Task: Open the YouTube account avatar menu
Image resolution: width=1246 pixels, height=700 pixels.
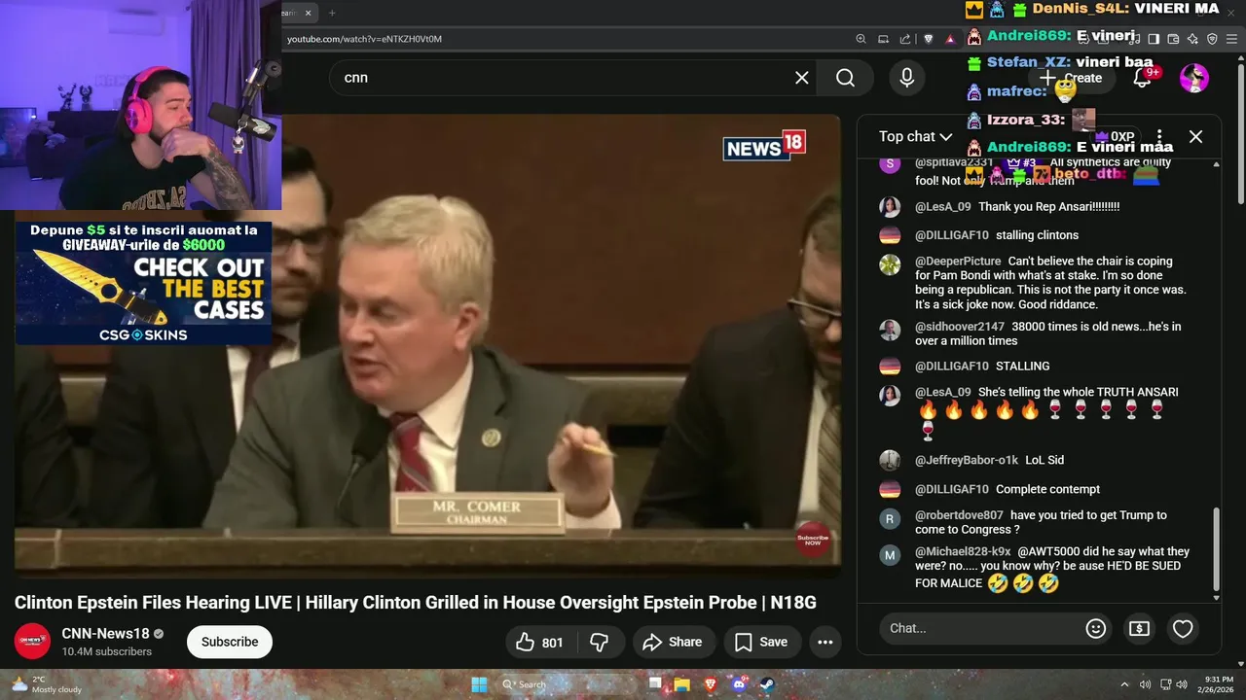Action: click(1194, 78)
